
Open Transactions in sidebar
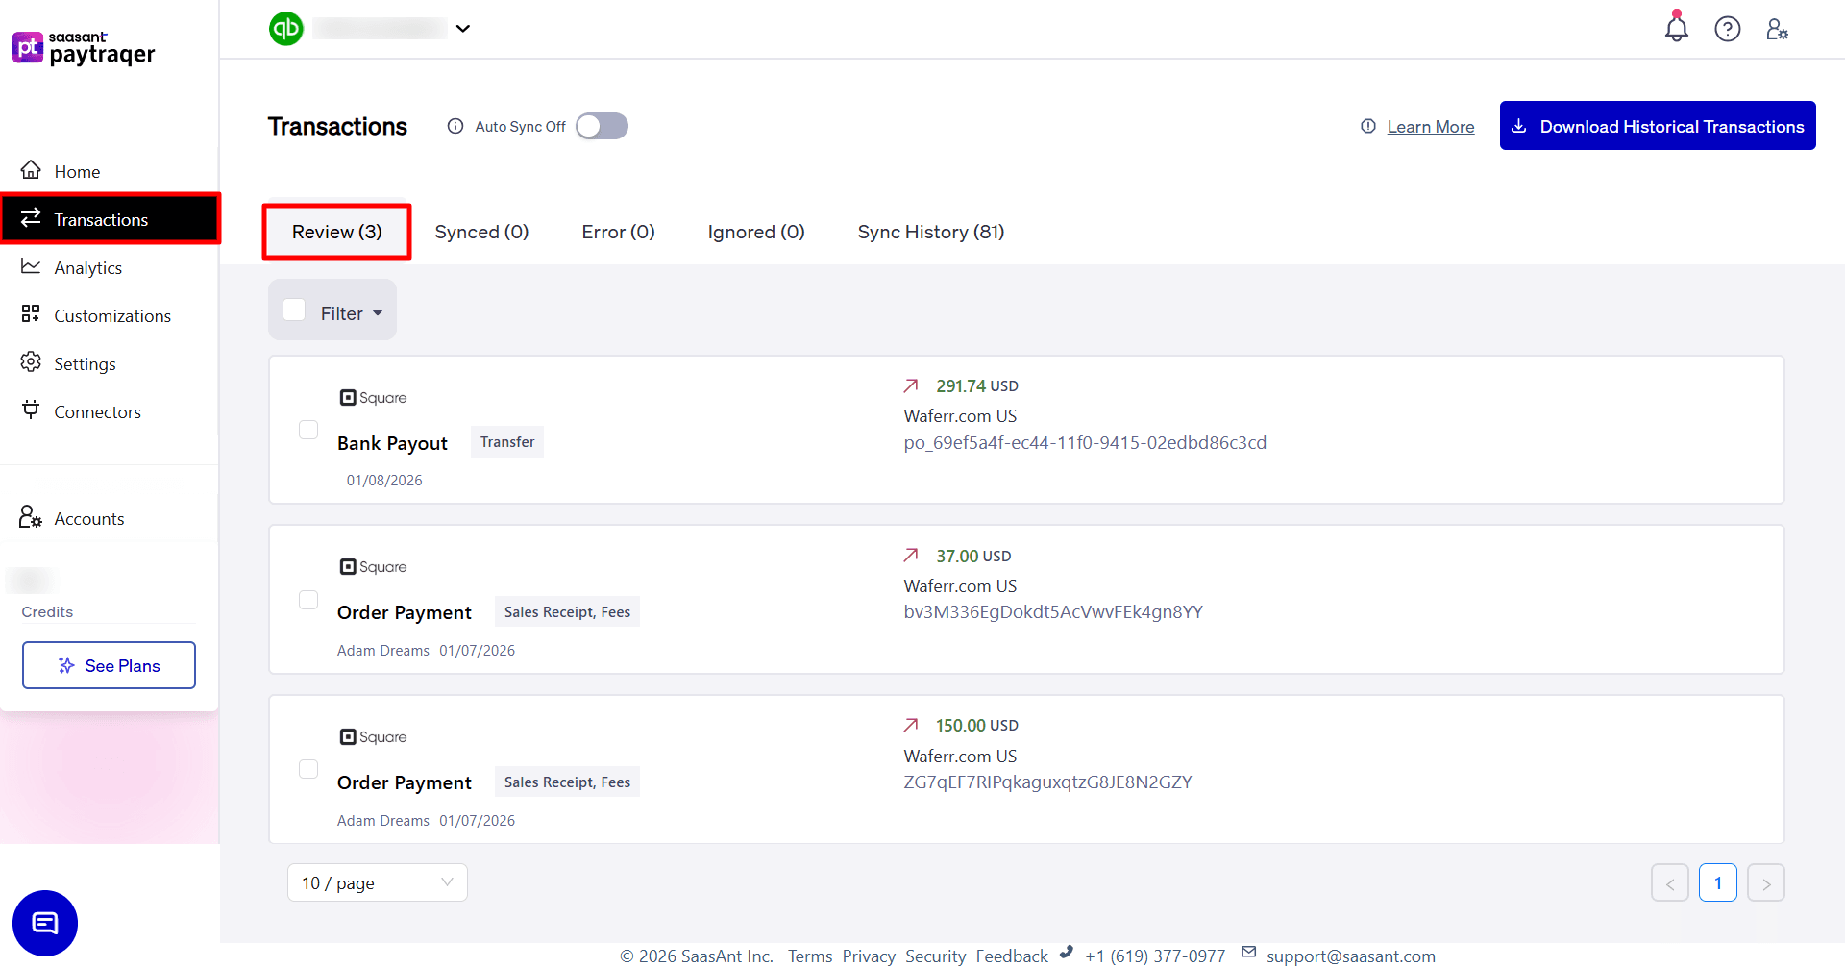(x=110, y=219)
